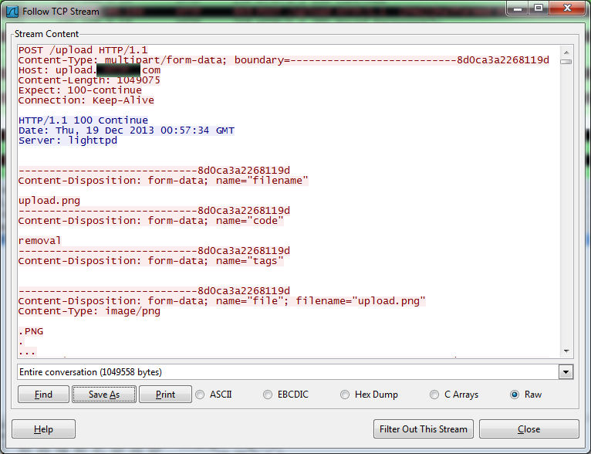Open the Entire conversation dropdown
The width and height of the screenshot is (591, 454).
pos(566,372)
